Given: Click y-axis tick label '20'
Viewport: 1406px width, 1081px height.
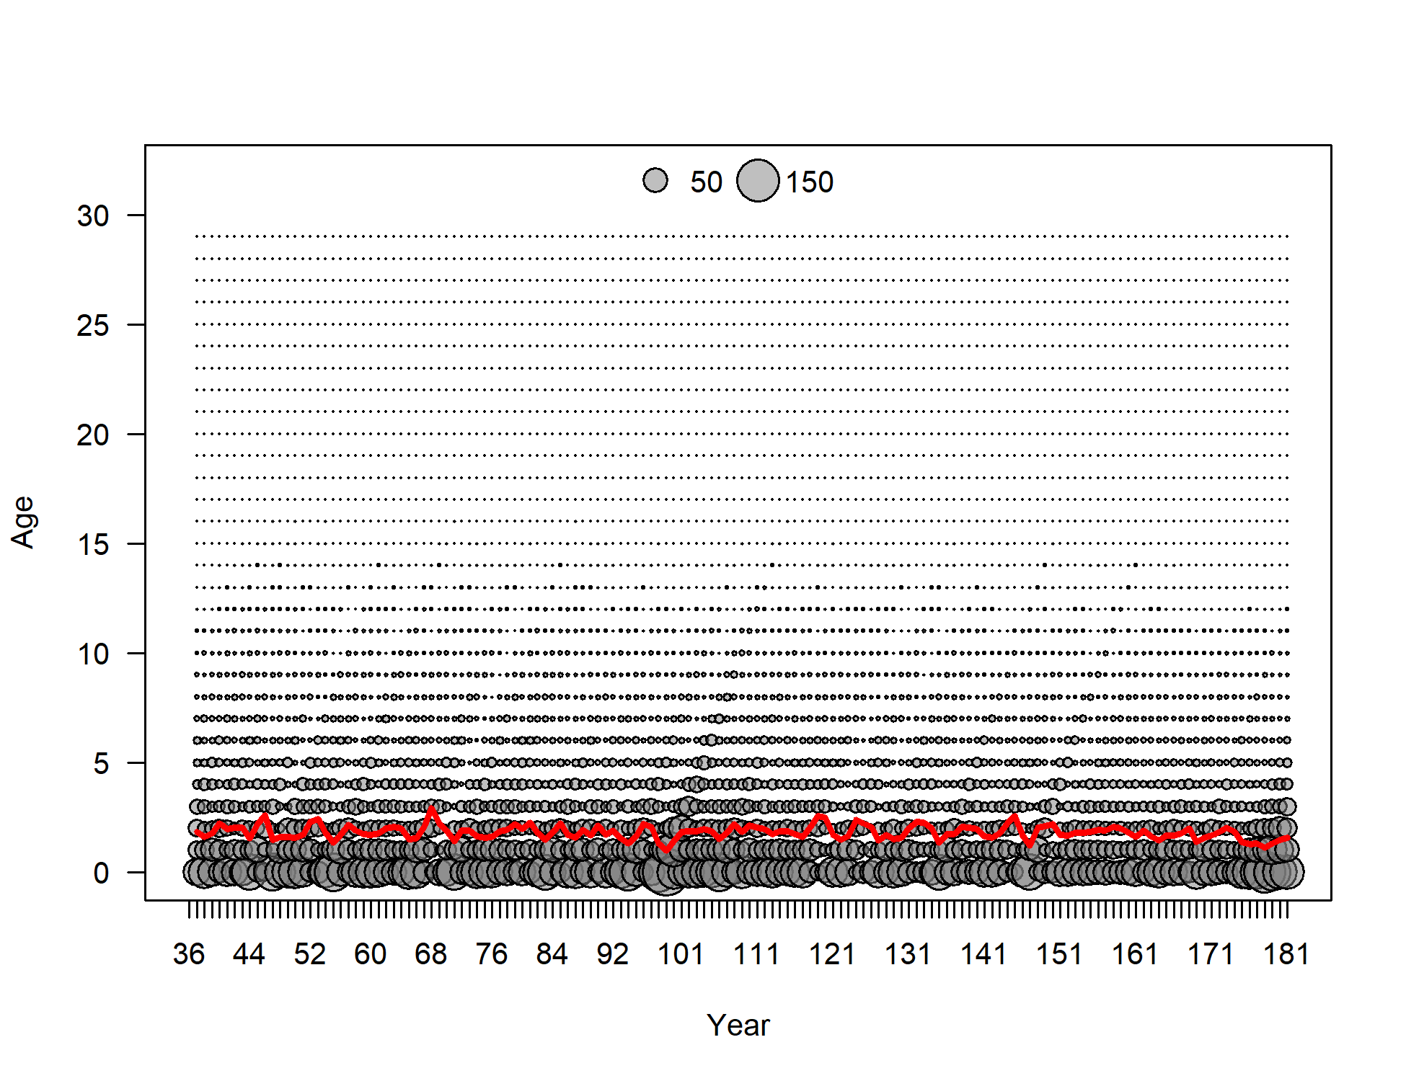Looking at the screenshot, I should pyautogui.click(x=93, y=435).
